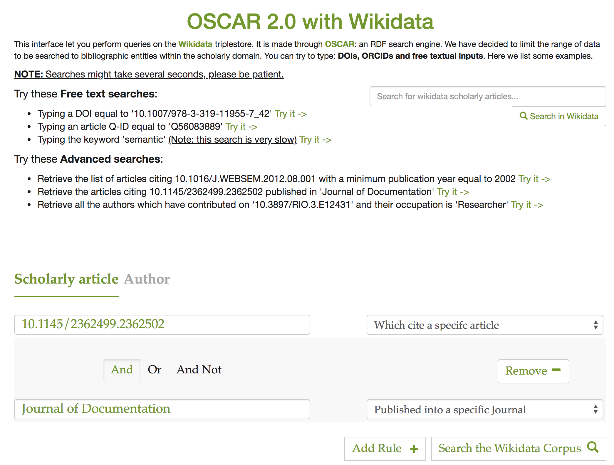Click Search the Wikidata Corpus button
The height and width of the screenshot is (465, 614).
pyautogui.click(x=519, y=449)
